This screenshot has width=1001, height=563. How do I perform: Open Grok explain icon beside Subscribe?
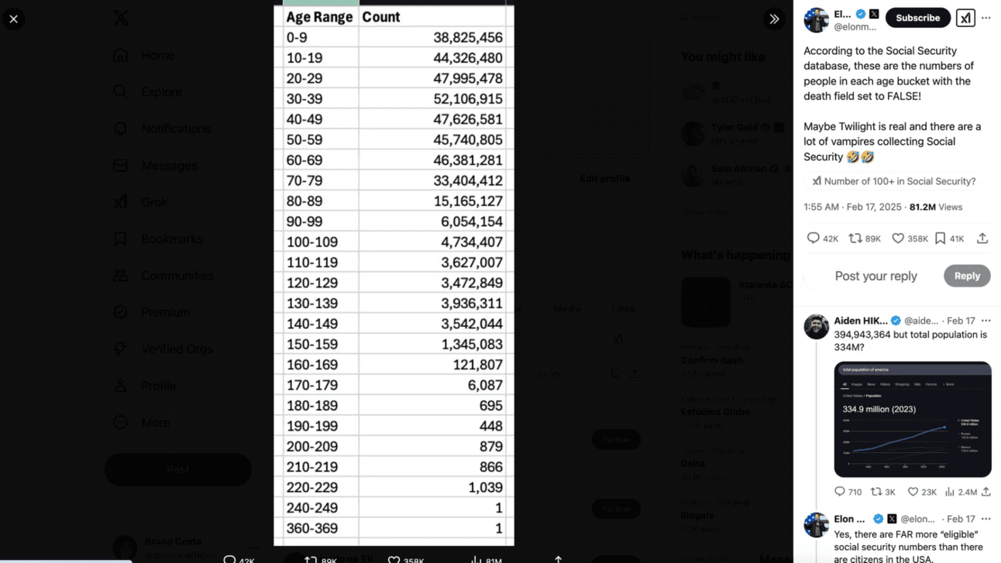click(965, 18)
